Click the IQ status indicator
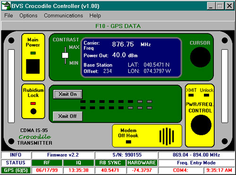Screen dimensions: 236x175 click(x=78, y=163)
